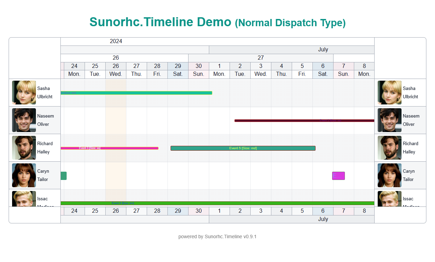
Task: Click Caryn Tailor's avatar on the right side
Action: pyautogui.click(x=389, y=175)
